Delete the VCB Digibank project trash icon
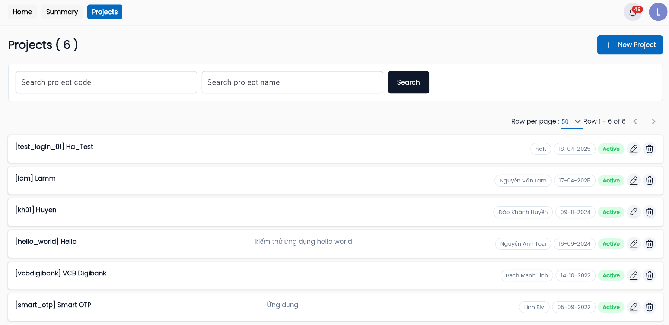This screenshot has height=325, width=669. tap(649, 275)
